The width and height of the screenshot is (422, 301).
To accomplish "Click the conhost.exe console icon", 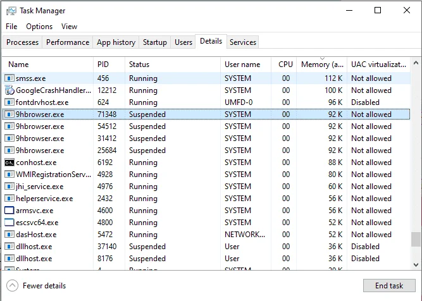I will (9, 163).
